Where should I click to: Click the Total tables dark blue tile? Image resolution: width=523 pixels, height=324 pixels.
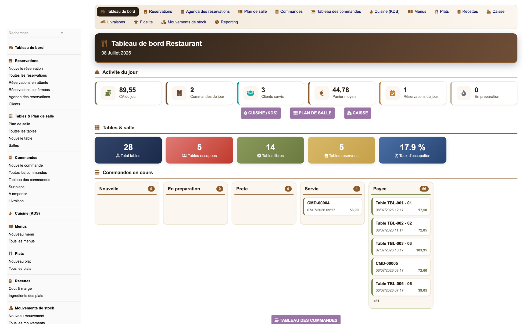click(128, 150)
